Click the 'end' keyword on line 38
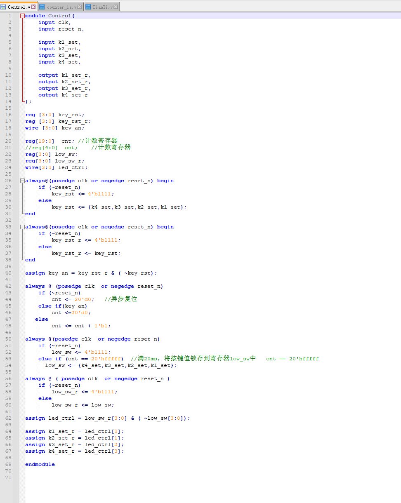Image resolution: width=401 pixels, height=503 pixels. tap(30, 260)
